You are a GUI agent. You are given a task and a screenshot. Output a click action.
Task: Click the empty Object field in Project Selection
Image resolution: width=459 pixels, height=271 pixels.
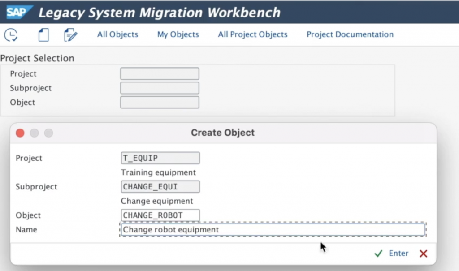[x=160, y=103]
